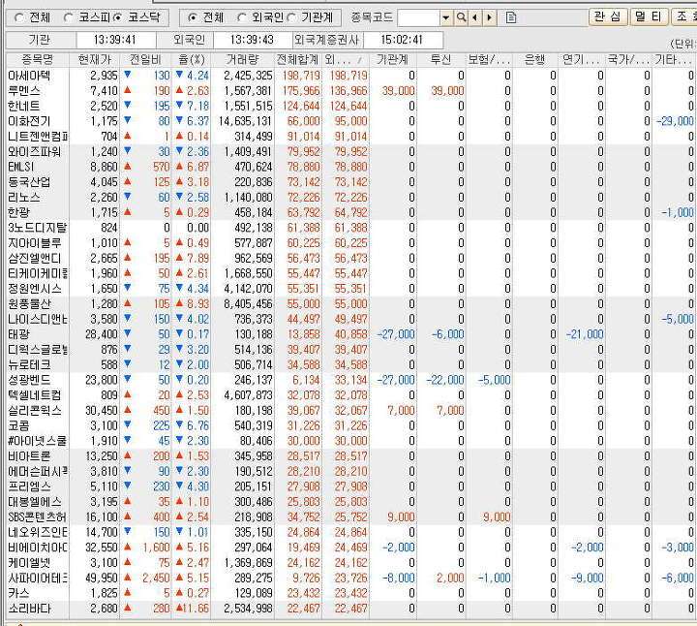697x626 pixels.
Task: Click the 외국인 time field 13:39:43
Action: tap(252, 40)
